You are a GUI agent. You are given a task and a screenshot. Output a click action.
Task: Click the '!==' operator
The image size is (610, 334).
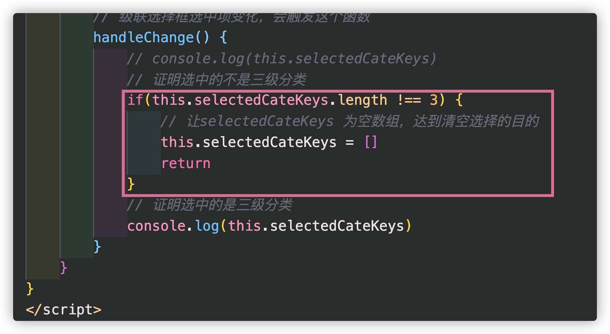click(409, 100)
